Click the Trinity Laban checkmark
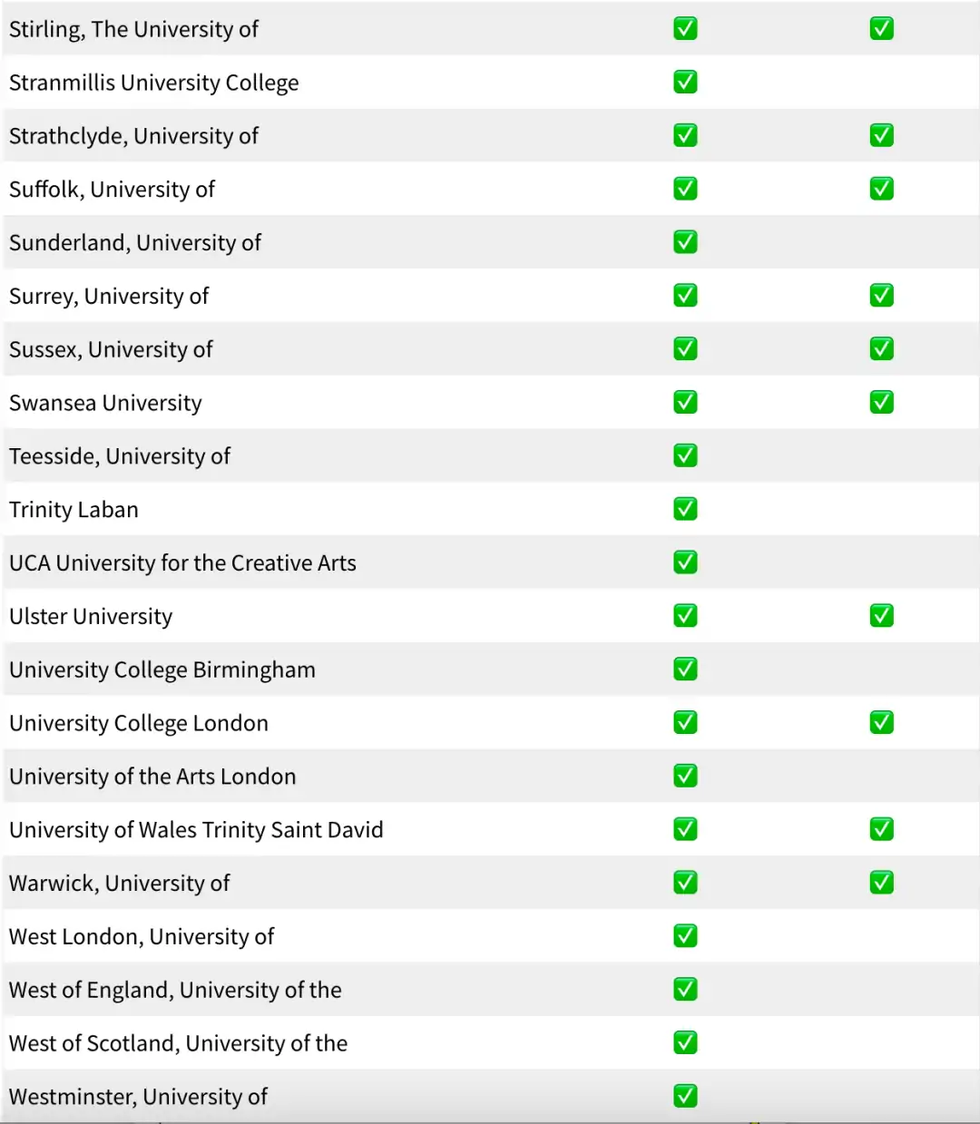 [x=685, y=509]
